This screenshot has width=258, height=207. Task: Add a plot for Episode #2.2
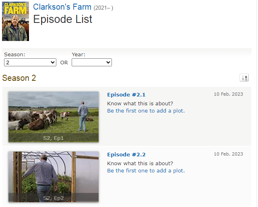146,171
